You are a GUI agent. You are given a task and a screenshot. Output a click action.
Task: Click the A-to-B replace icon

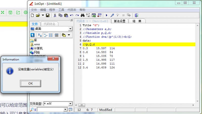tap(88, 15)
